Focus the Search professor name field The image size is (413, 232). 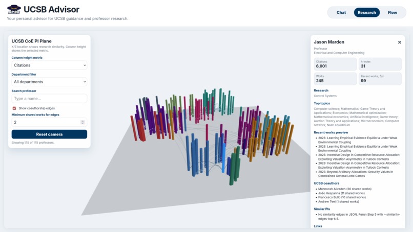tap(49, 99)
